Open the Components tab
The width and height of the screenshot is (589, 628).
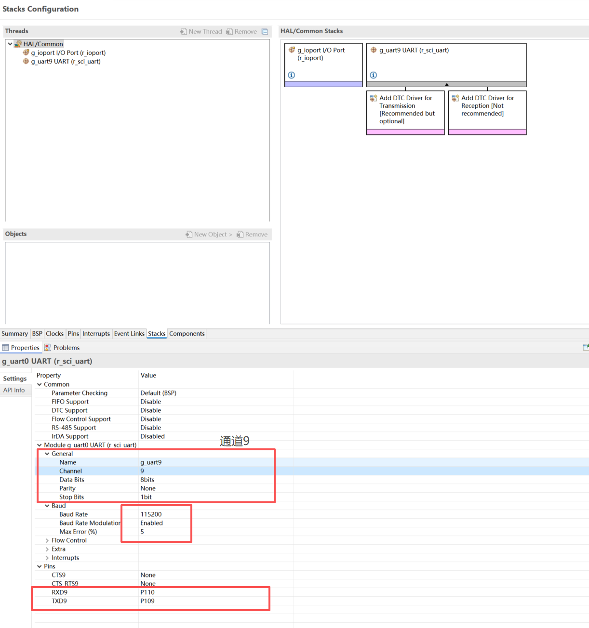coord(187,334)
